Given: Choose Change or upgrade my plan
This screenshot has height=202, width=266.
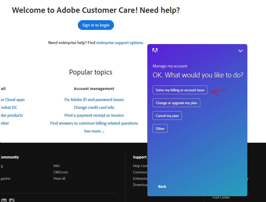Looking at the screenshot, I should click(176, 103).
